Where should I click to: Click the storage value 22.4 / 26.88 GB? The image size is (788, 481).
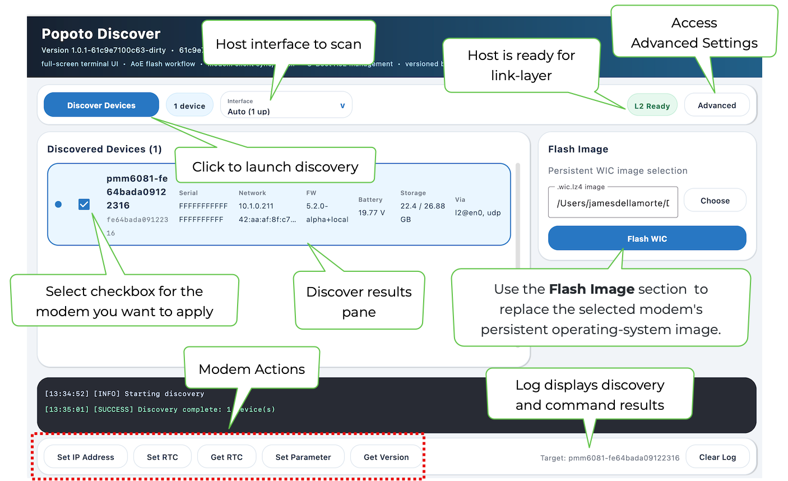click(423, 212)
